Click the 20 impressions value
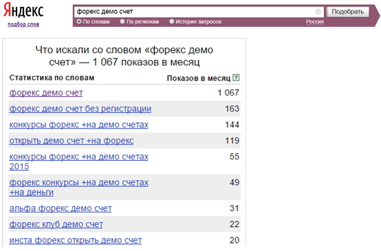Screen dimensions: 381x251 point(235,241)
